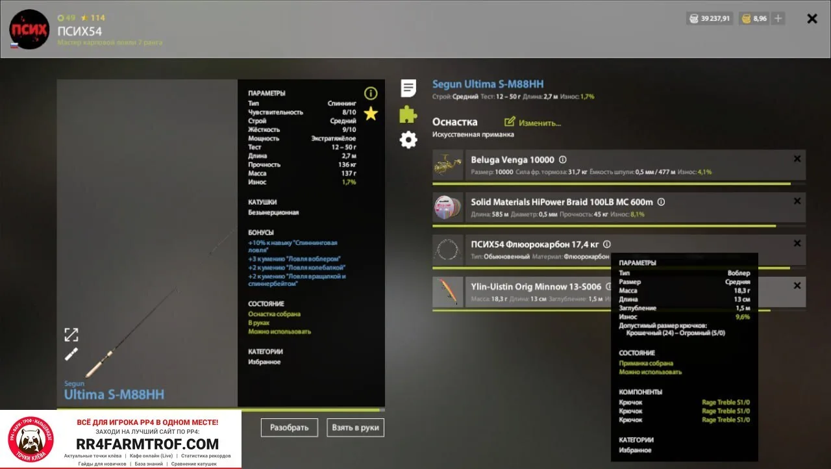This screenshot has height=469, width=831.
Task: Select the Orig Minnow lure thumbnail
Action: click(448, 292)
